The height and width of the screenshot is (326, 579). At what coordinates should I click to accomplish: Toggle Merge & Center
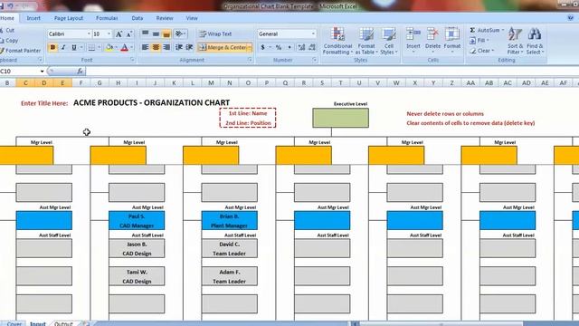(x=223, y=47)
